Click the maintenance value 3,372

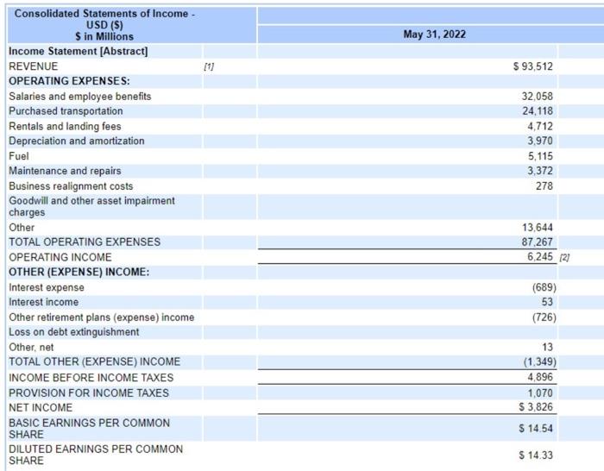[x=540, y=171]
